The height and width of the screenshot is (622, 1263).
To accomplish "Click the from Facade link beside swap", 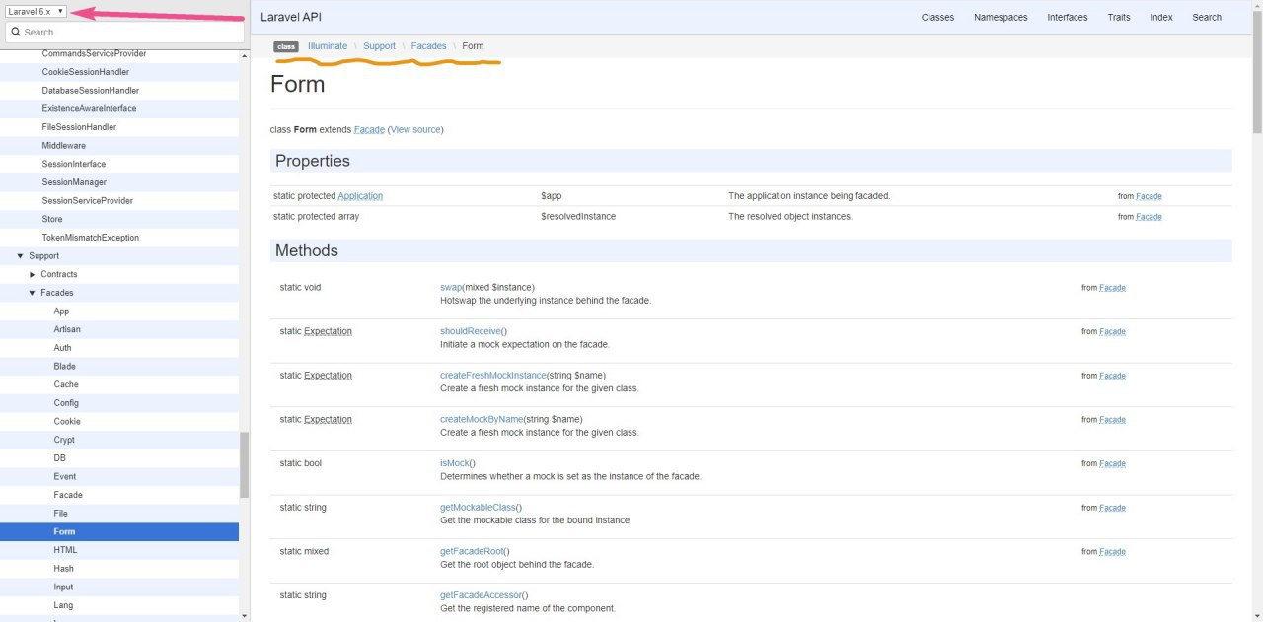I will click(x=1112, y=288).
